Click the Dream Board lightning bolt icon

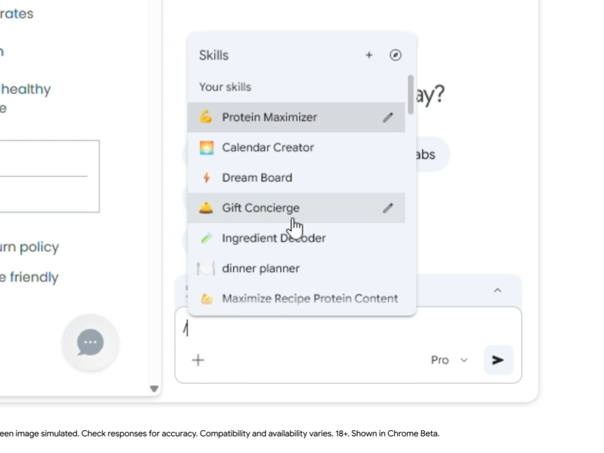[206, 178]
